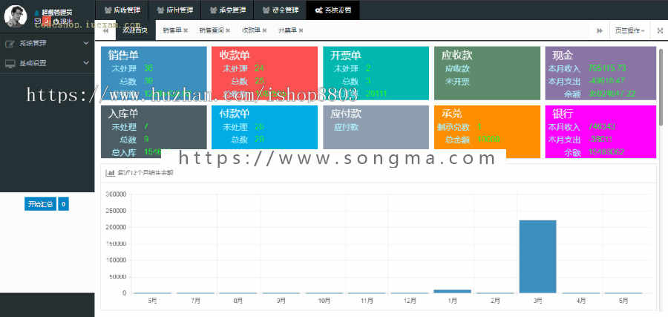The height and width of the screenshot is (317, 668).
Task: Click the 超级管理员 user name
Action: click(x=56, y=13)
